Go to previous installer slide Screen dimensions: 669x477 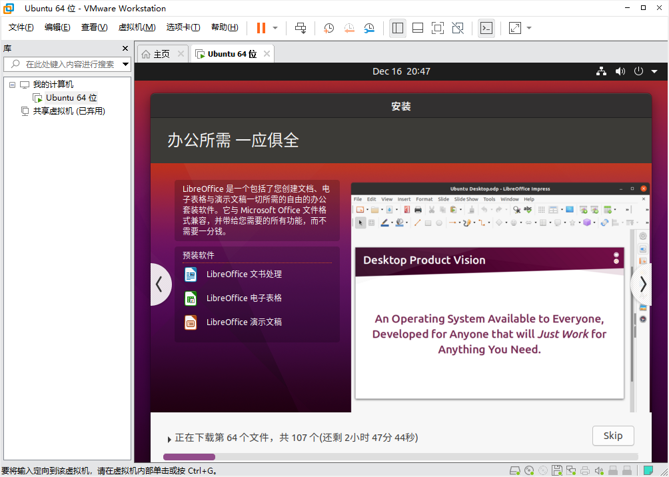[x=160, y=284]
